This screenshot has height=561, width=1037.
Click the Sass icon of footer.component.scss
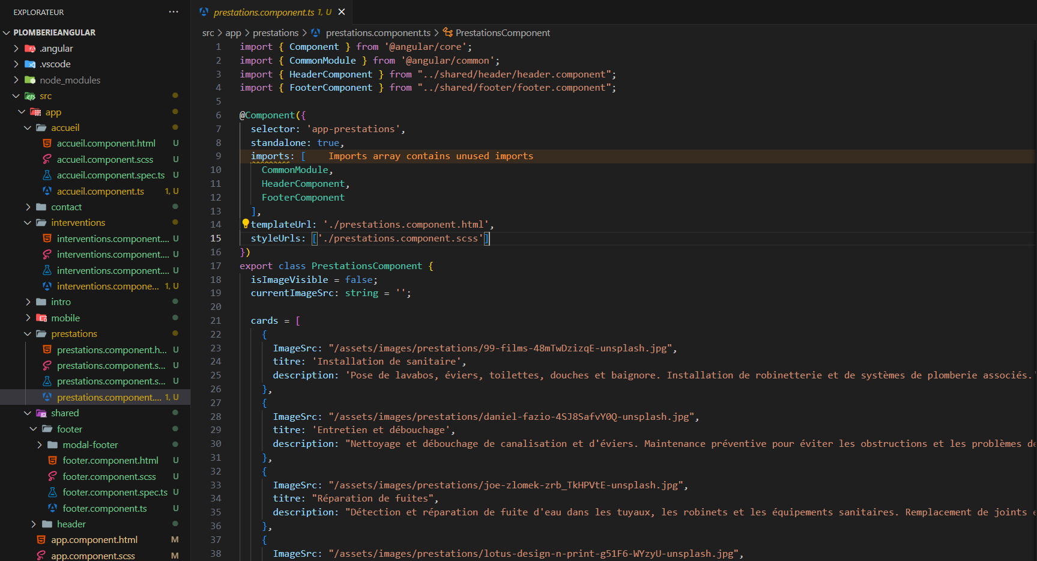pos(53,476)
